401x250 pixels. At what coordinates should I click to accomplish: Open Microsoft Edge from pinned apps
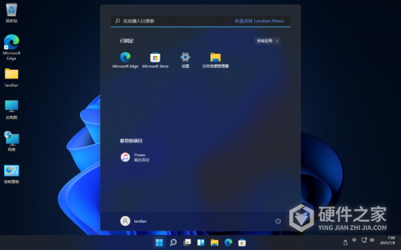point(126,60)
